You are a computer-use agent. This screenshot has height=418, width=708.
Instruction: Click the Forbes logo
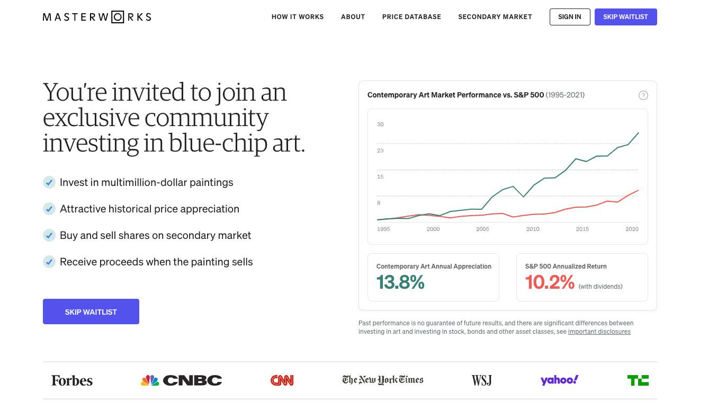pyautogui.click(x=72, y=380)
